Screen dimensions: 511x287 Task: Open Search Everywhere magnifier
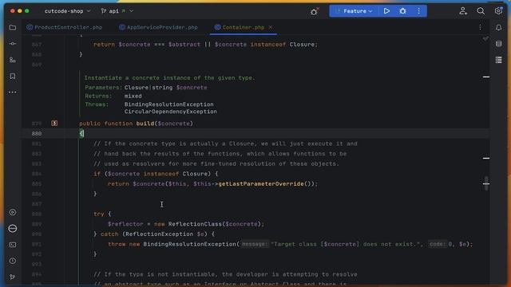coord(481,11)
